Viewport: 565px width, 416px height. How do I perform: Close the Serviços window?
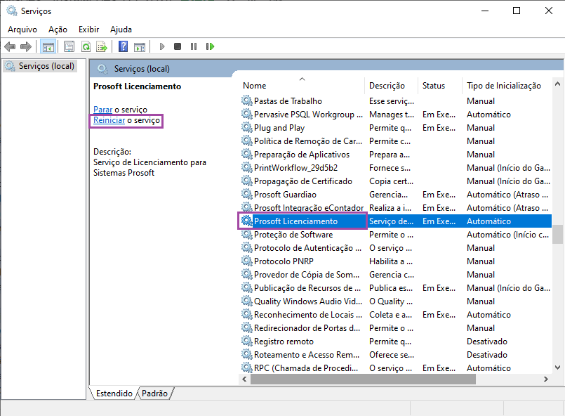click(548, 11)
